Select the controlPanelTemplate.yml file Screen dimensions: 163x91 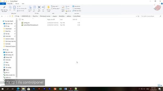[31, 25]
